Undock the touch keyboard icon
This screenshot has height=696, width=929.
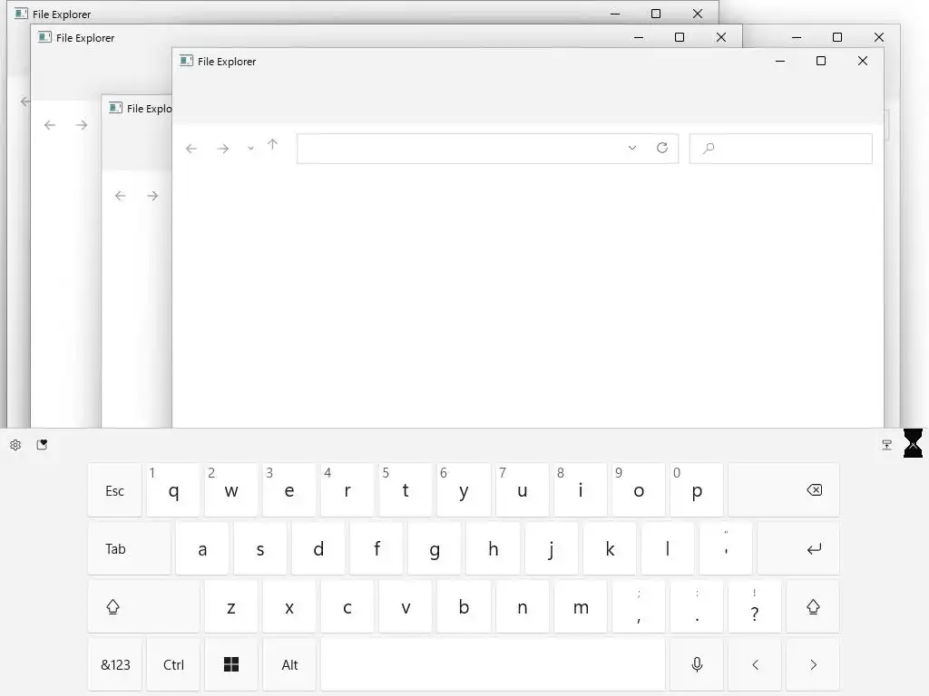887,445
